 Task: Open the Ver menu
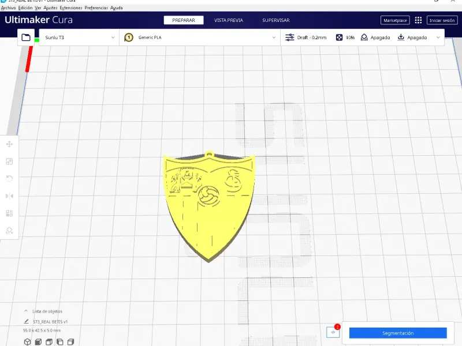tap(38, 8)
